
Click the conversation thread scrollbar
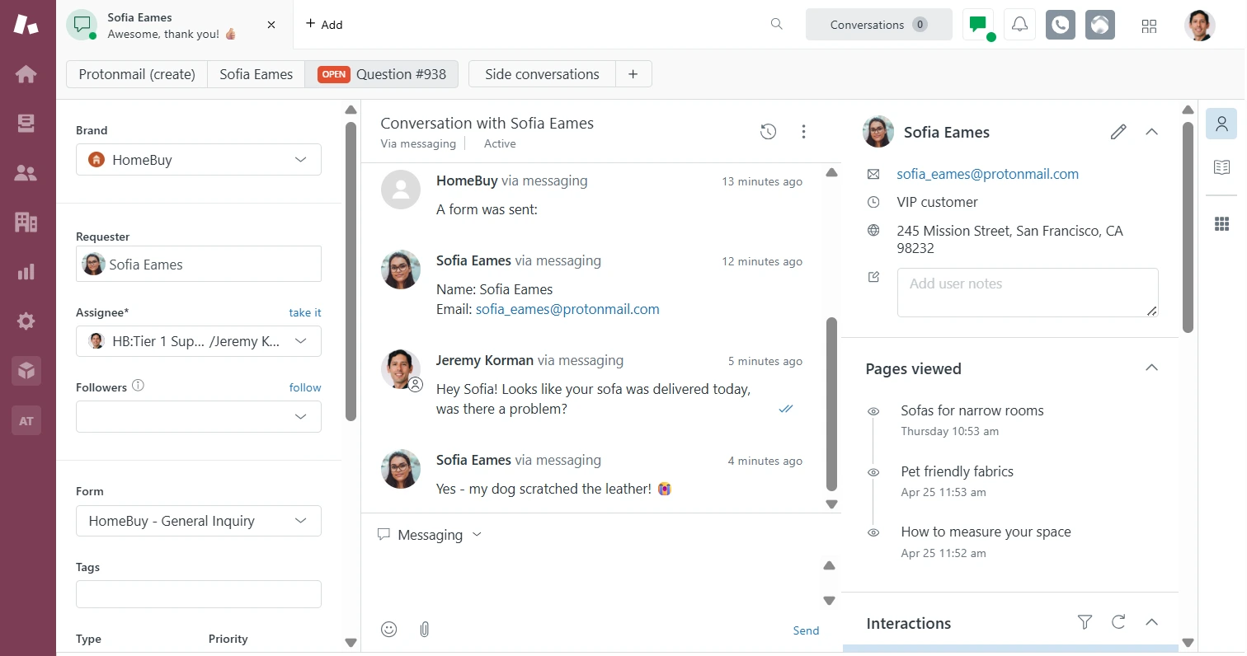click(831, 404)
